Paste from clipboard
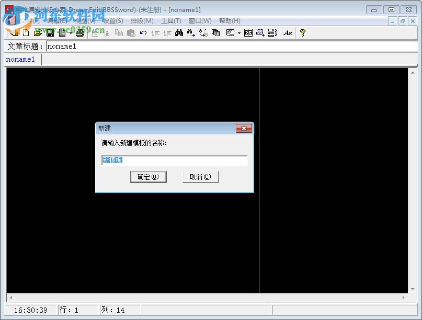422x320 pixels. (x=131, y=32)
